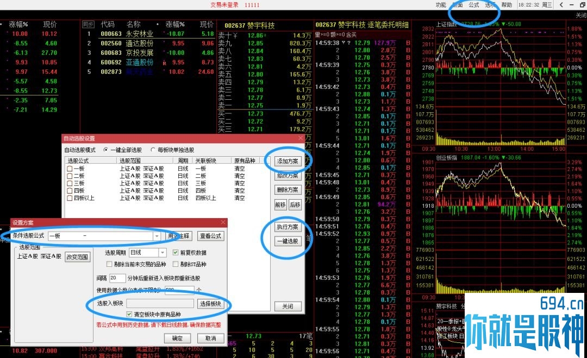Click the 卖九 12.85 order book row
Image resolution: width=587 pixels, height=358 pixels.
pos(265,43)
